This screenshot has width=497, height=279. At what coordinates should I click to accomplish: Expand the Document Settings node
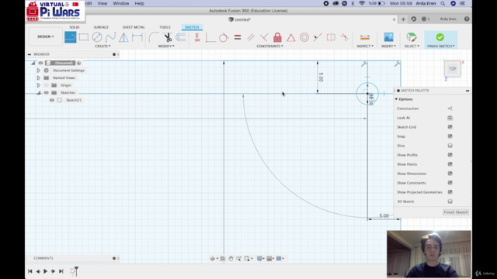click(39, 71)
